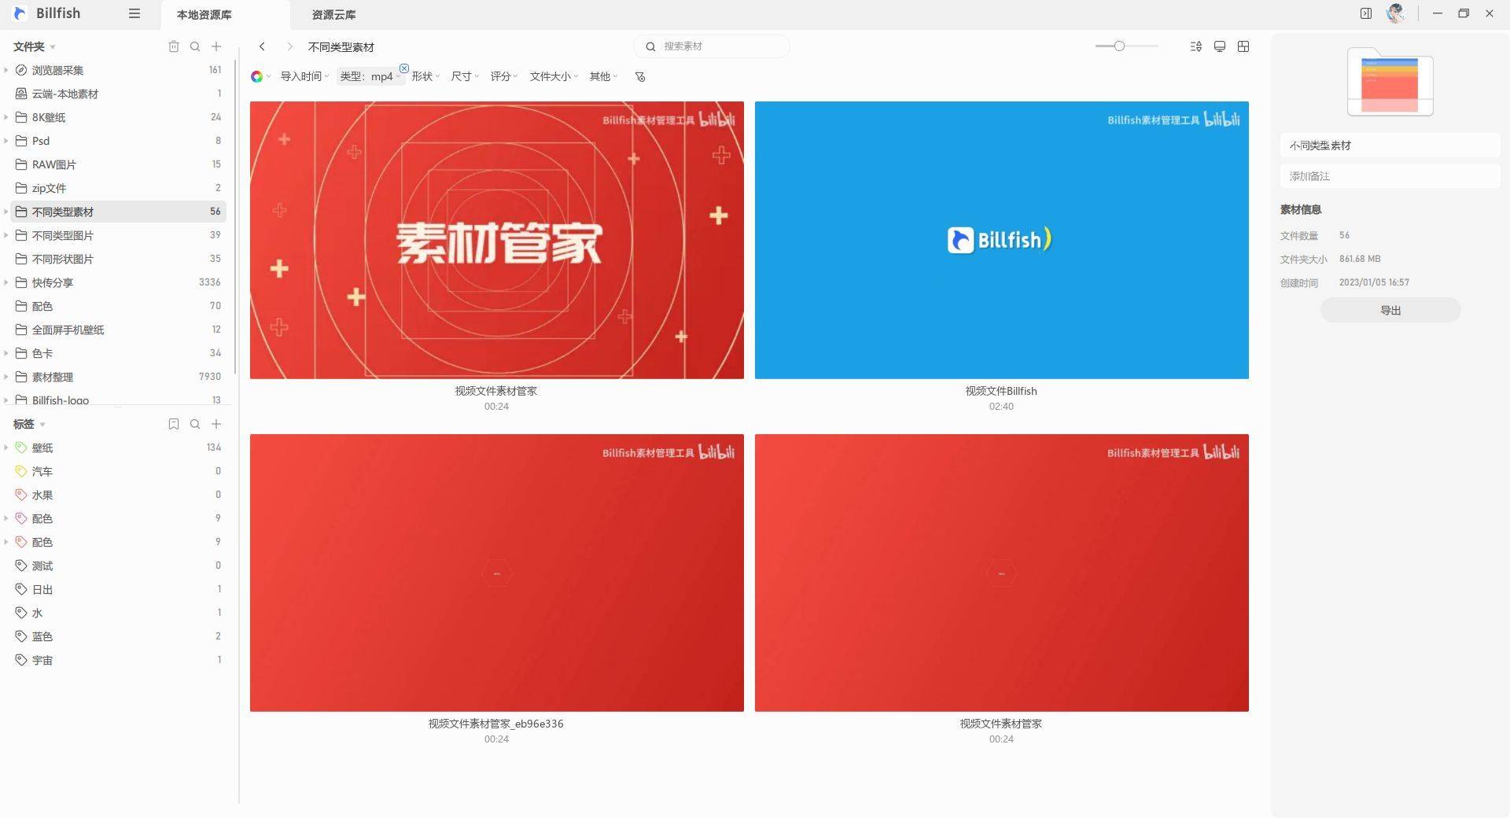Click the 添加备注 note field
The height and width of the screenshot is (818, 1510).
click(x=1390, y=176)
